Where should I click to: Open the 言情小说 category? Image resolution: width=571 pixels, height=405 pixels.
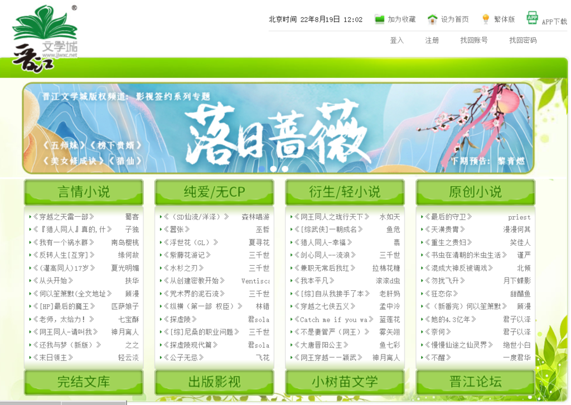84,192
